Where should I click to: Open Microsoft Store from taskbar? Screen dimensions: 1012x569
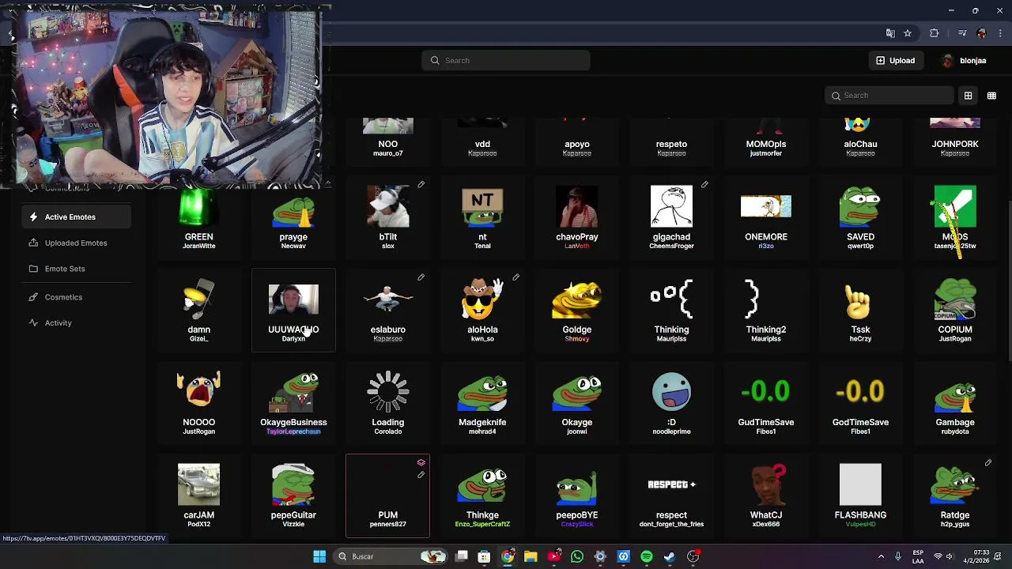coord(484,556)
